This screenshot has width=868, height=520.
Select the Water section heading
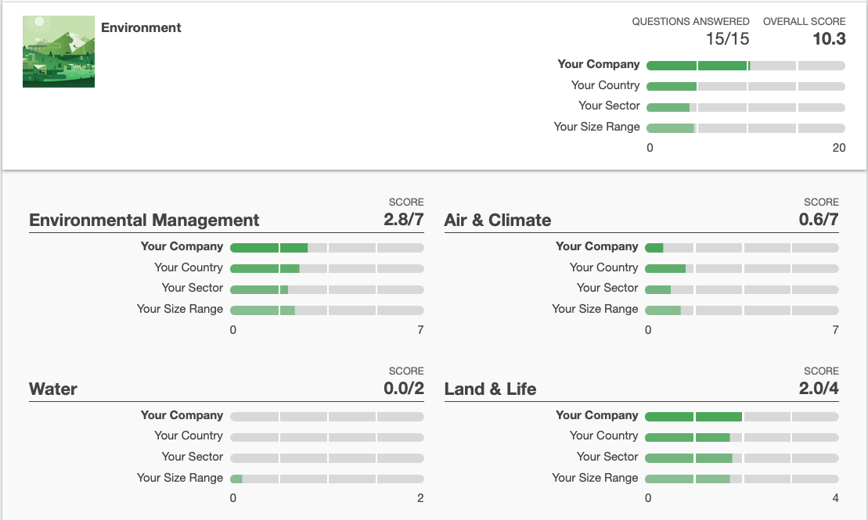[x=53, y=389]
